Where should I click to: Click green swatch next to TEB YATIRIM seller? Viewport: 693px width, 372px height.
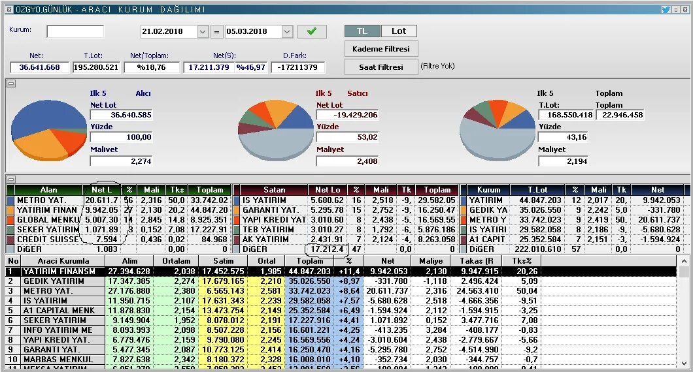click(x=237, y=230)
